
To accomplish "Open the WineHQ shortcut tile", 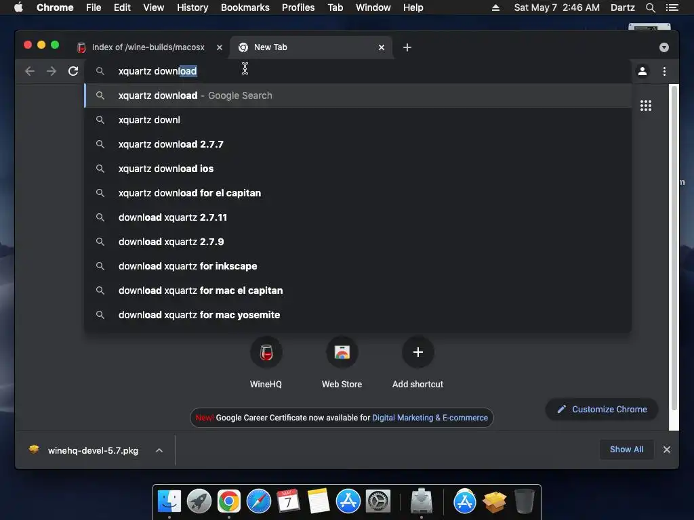I will pos(266,362).
